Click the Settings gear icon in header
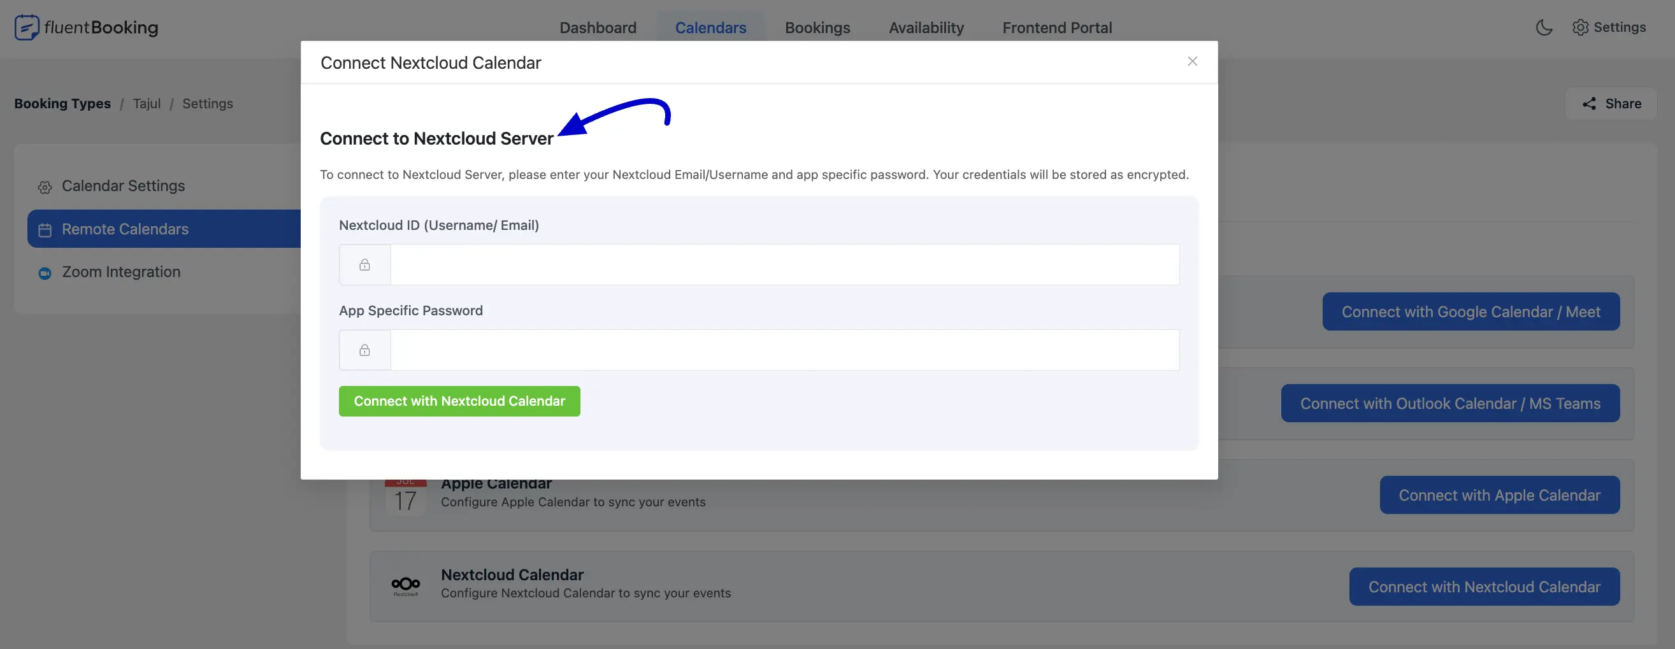This screenshot has height=649, width=1675. pyautogui.click(x=1580, y=27)
